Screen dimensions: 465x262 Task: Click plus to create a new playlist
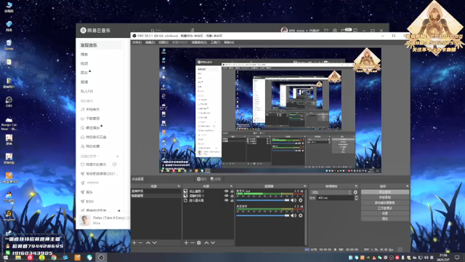click(x=118, y=156)
